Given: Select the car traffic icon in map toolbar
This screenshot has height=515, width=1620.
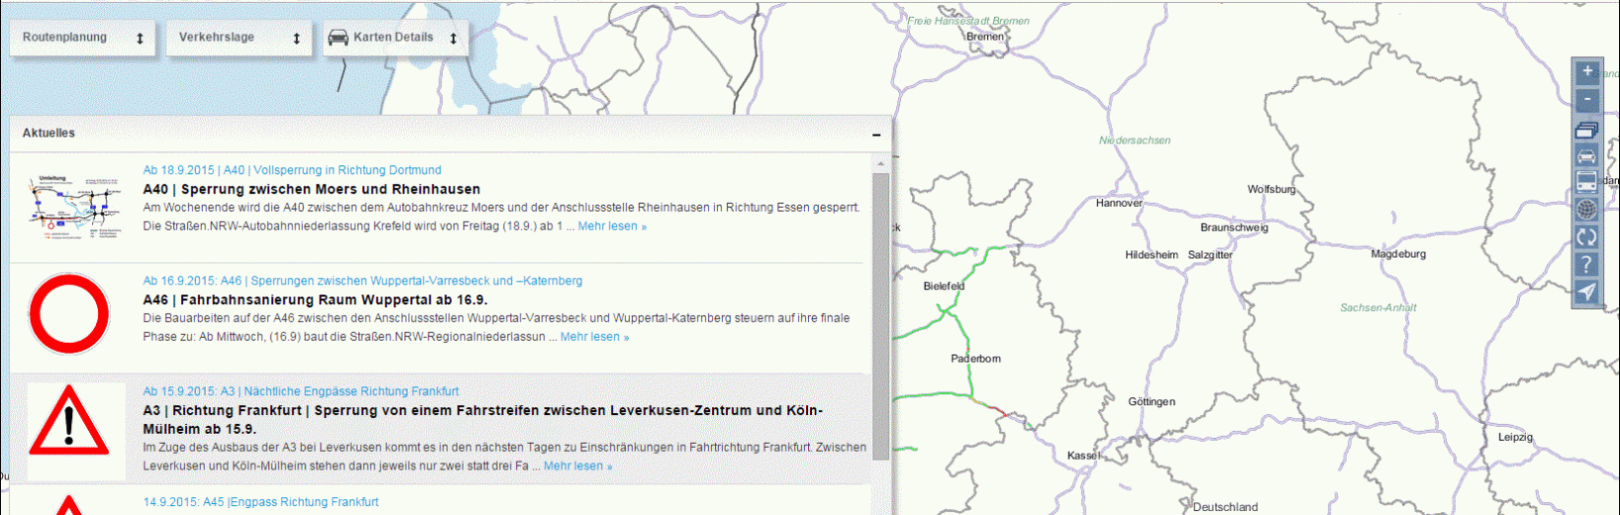Looking at the screenshot, I should tap(1586, 156).
